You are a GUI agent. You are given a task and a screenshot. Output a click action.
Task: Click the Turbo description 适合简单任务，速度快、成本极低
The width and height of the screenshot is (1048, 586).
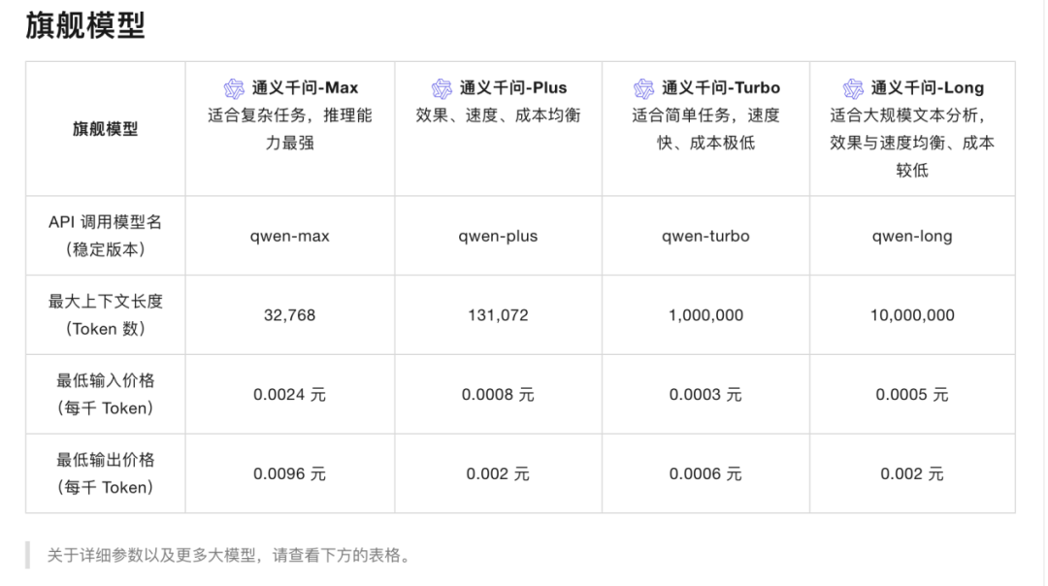pyautogui.click(x=705, y=129)
